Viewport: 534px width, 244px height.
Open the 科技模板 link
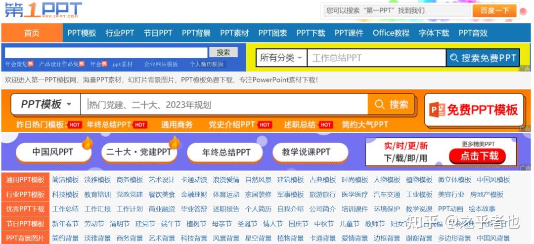point(65,194)
